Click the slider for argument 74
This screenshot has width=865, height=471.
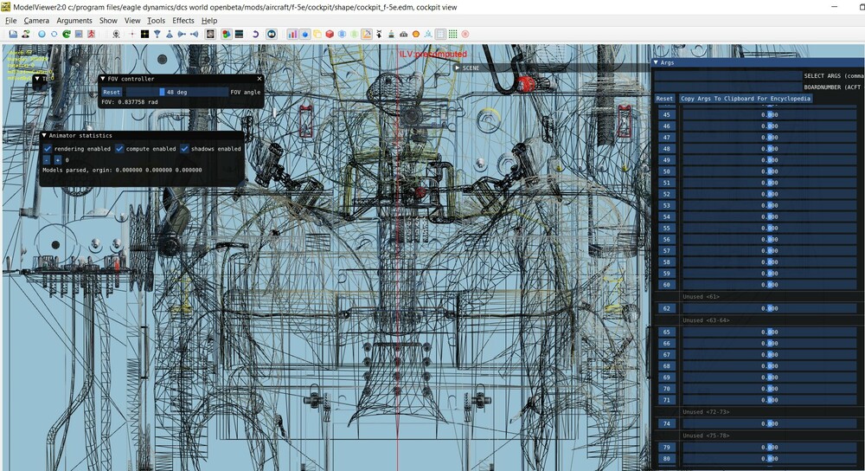tap(770, 423)
